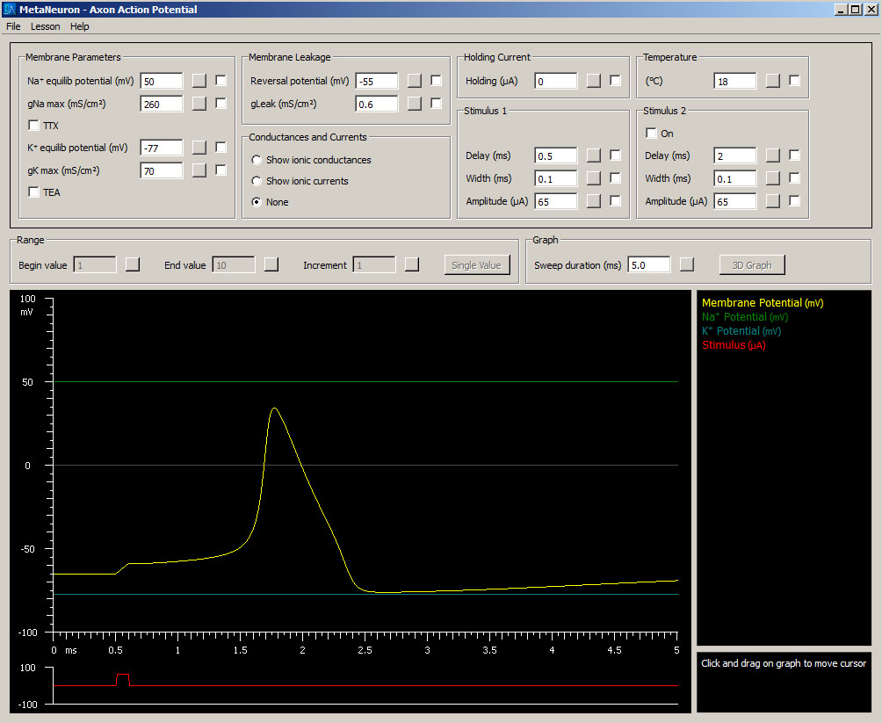Click square button beside gK max field
The height and width of the screenshot is (723, 882).
(199, 170)
